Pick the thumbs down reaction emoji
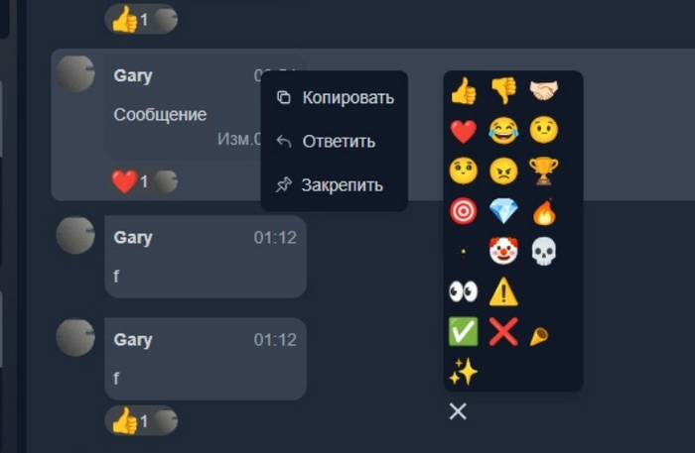 (x=503, y=90)
